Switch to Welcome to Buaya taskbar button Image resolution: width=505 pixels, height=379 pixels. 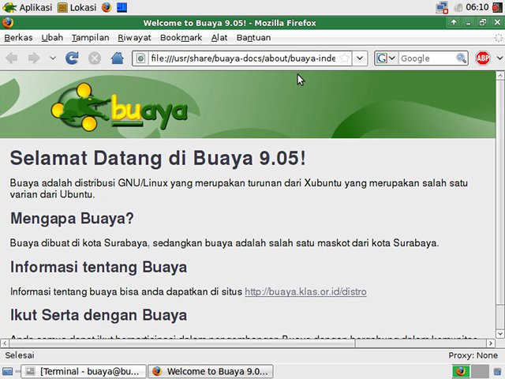coord(211,372)
